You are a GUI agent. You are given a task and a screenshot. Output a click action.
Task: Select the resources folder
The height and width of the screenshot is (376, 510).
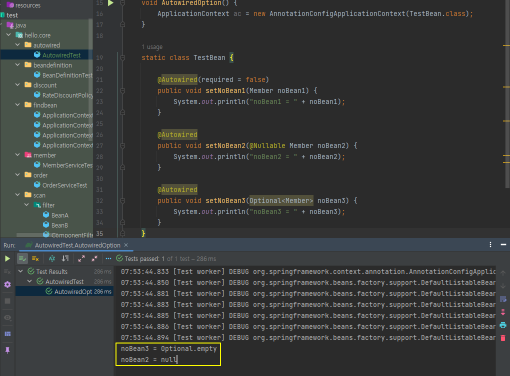click(x=23, y=5)
